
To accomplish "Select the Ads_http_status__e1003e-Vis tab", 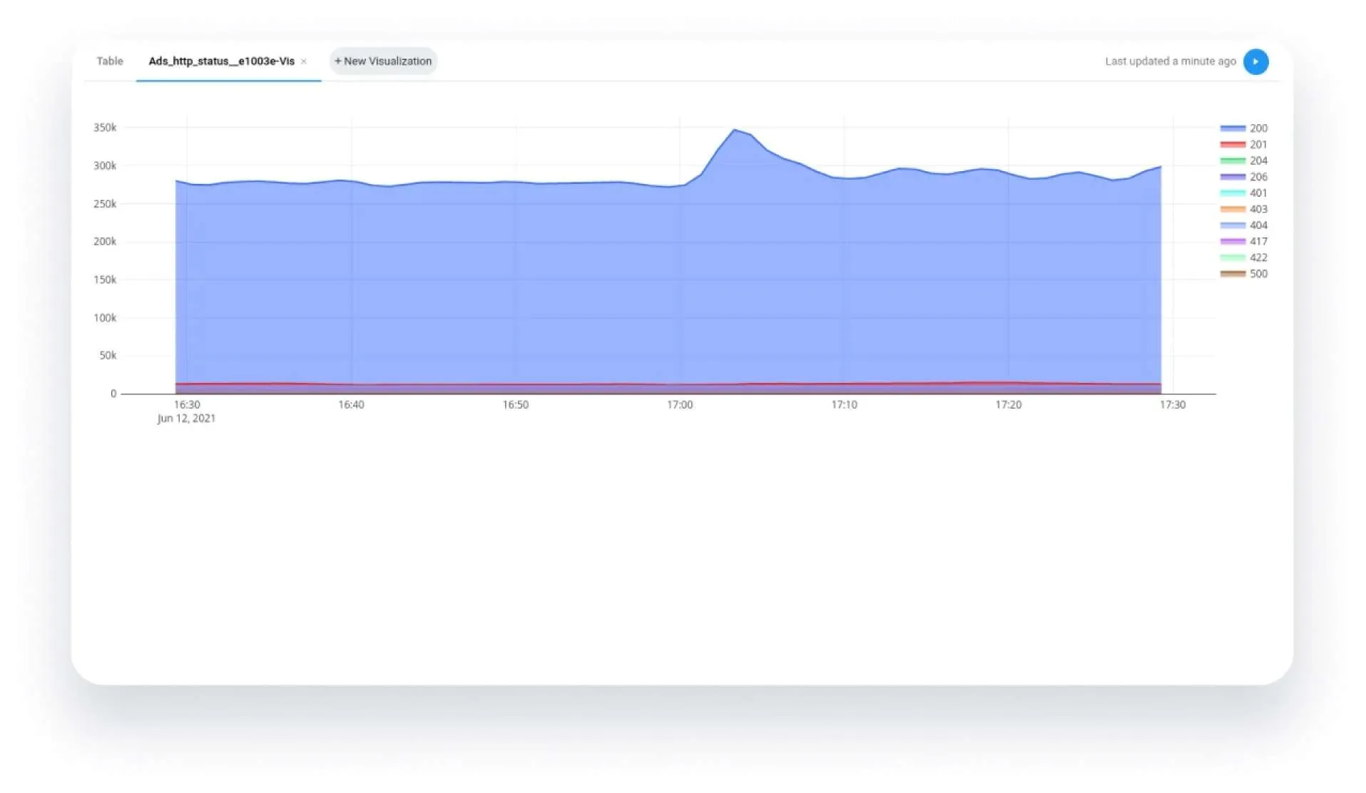I will (221, 61).
